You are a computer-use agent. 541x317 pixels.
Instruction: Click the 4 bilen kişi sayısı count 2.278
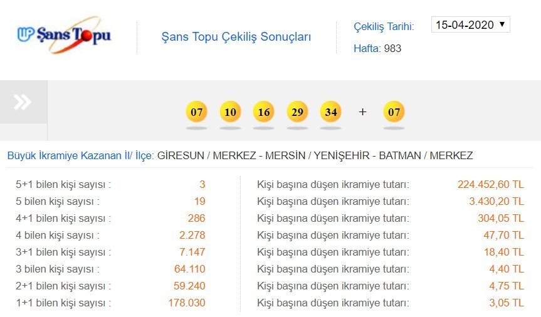point(192,235)
